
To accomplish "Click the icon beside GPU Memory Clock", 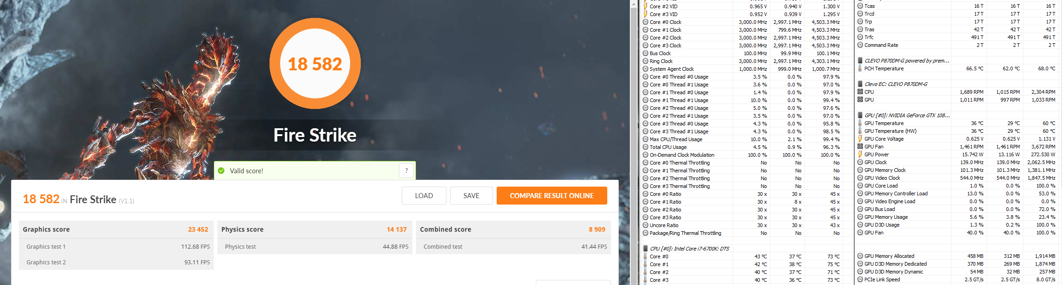I will 860,170.
